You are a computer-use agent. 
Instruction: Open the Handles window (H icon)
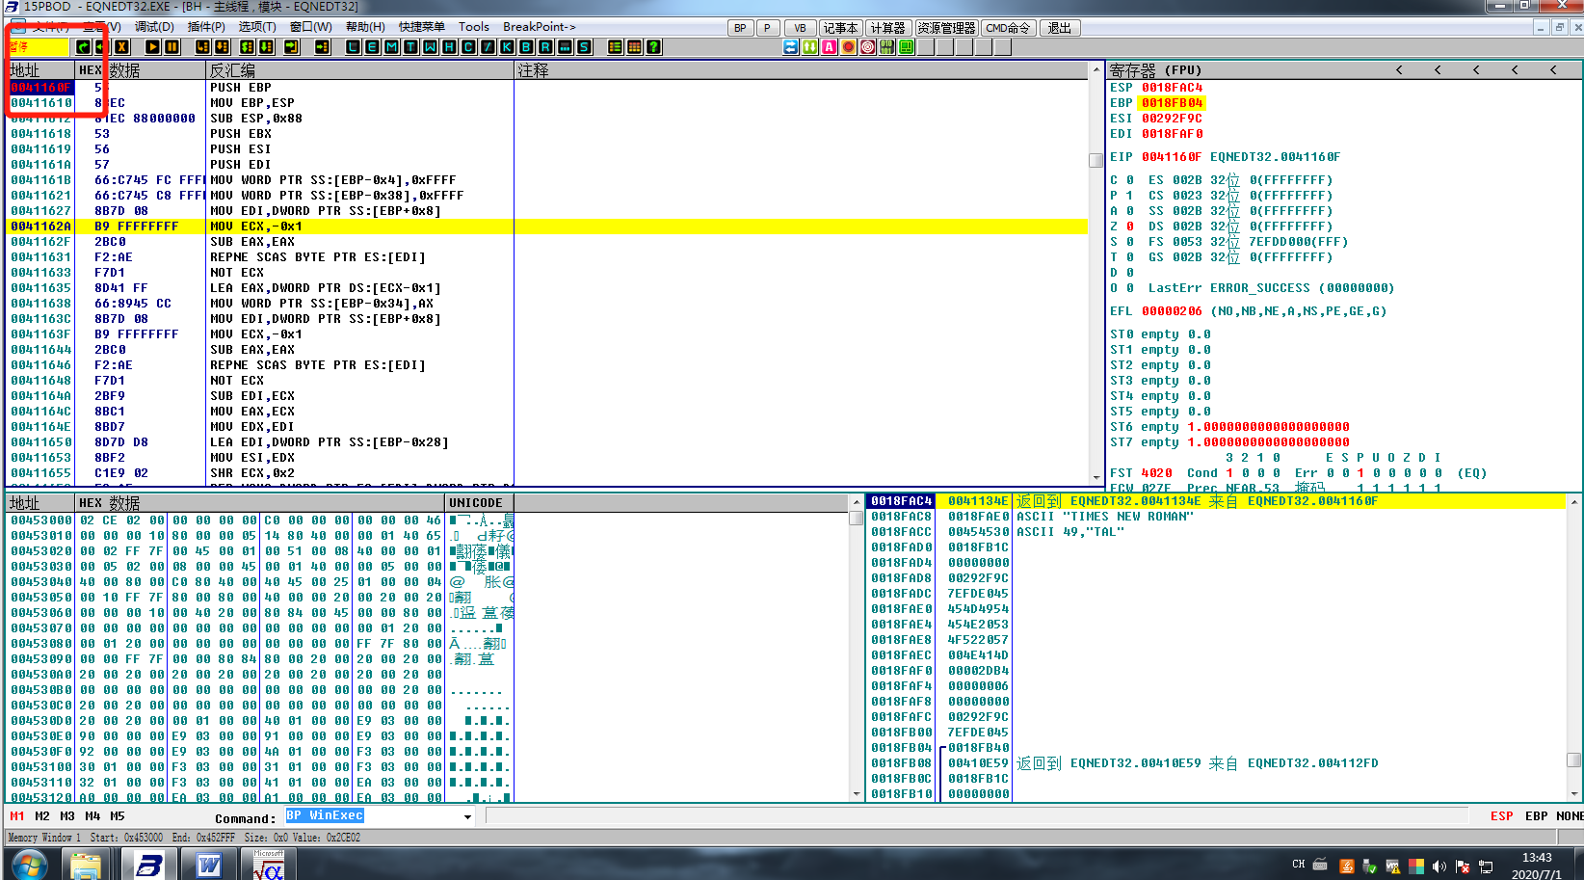tap(449, 46)
